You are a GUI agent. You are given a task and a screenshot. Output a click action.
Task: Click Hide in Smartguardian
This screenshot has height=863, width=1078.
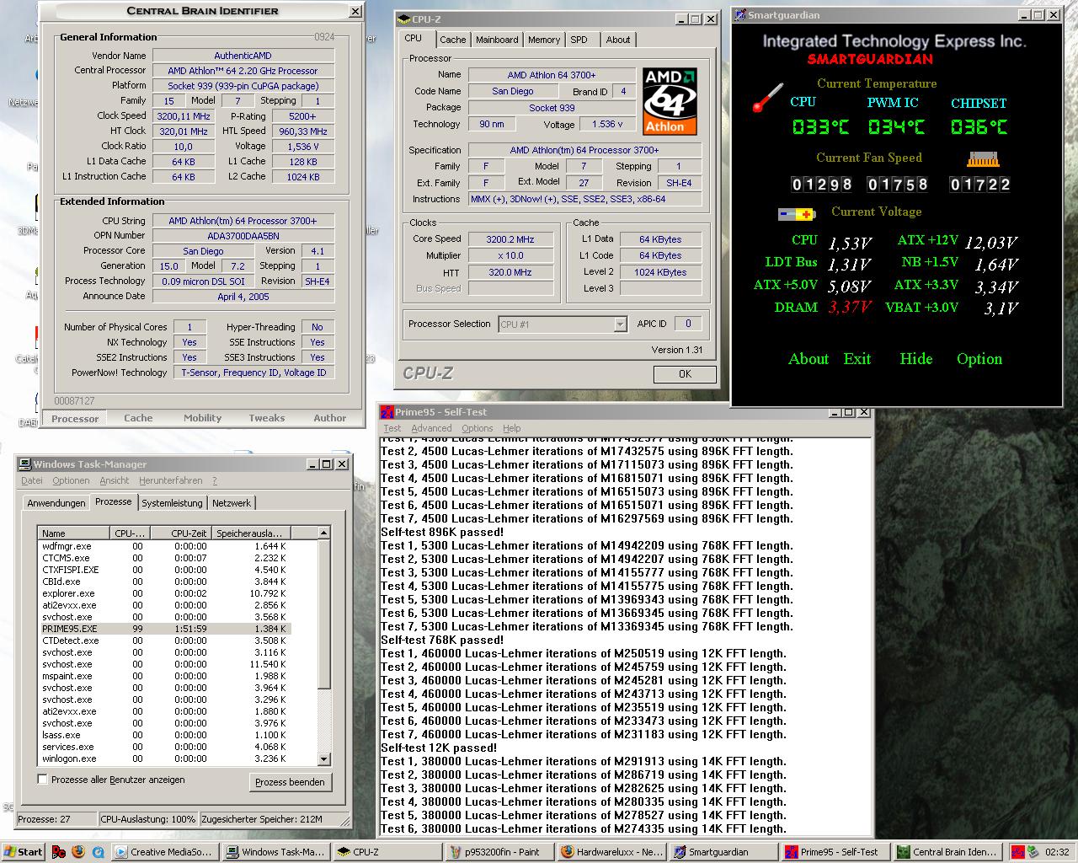(x=916, y=359)
